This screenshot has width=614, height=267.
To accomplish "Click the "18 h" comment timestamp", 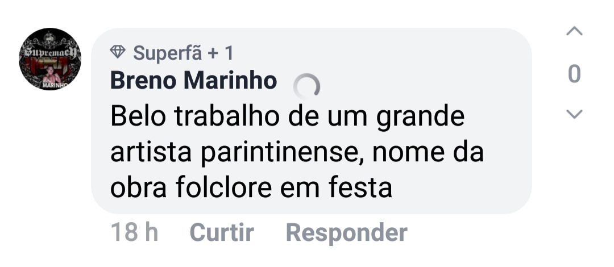I will coord(134,233).
